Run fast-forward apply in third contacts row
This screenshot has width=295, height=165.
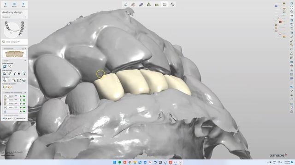[24, 104]
